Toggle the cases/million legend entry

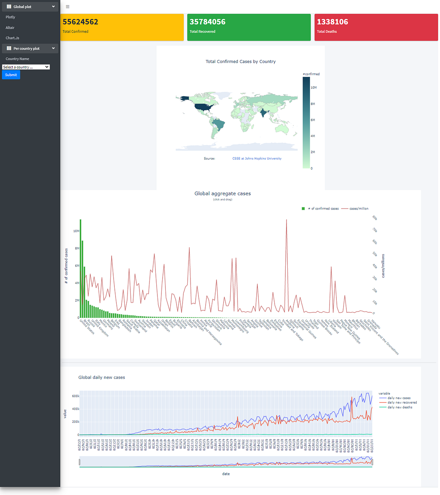[355, 209]
